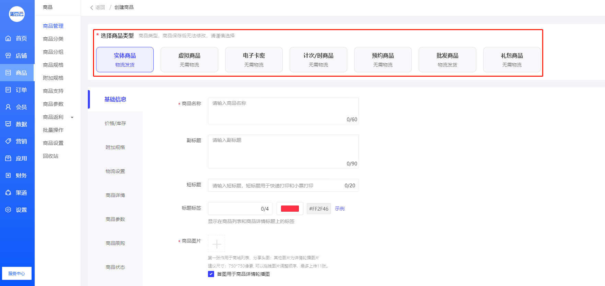Click the product icon beside 商品

[8, 73]
